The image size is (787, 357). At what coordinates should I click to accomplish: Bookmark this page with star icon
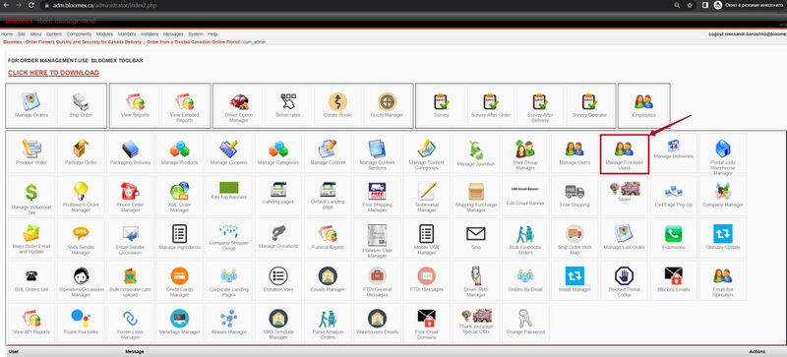pos(690,5)
